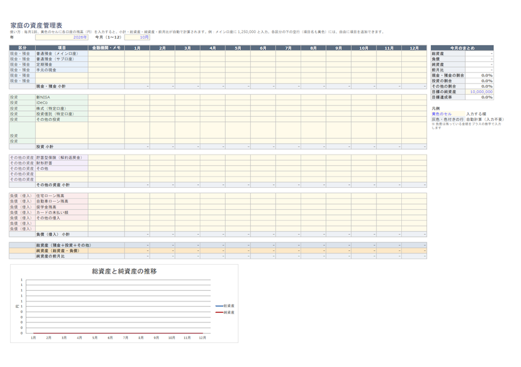521x367 pixels.
Task: Select the 奨学金残高 item cell
Action: (62, 207)
